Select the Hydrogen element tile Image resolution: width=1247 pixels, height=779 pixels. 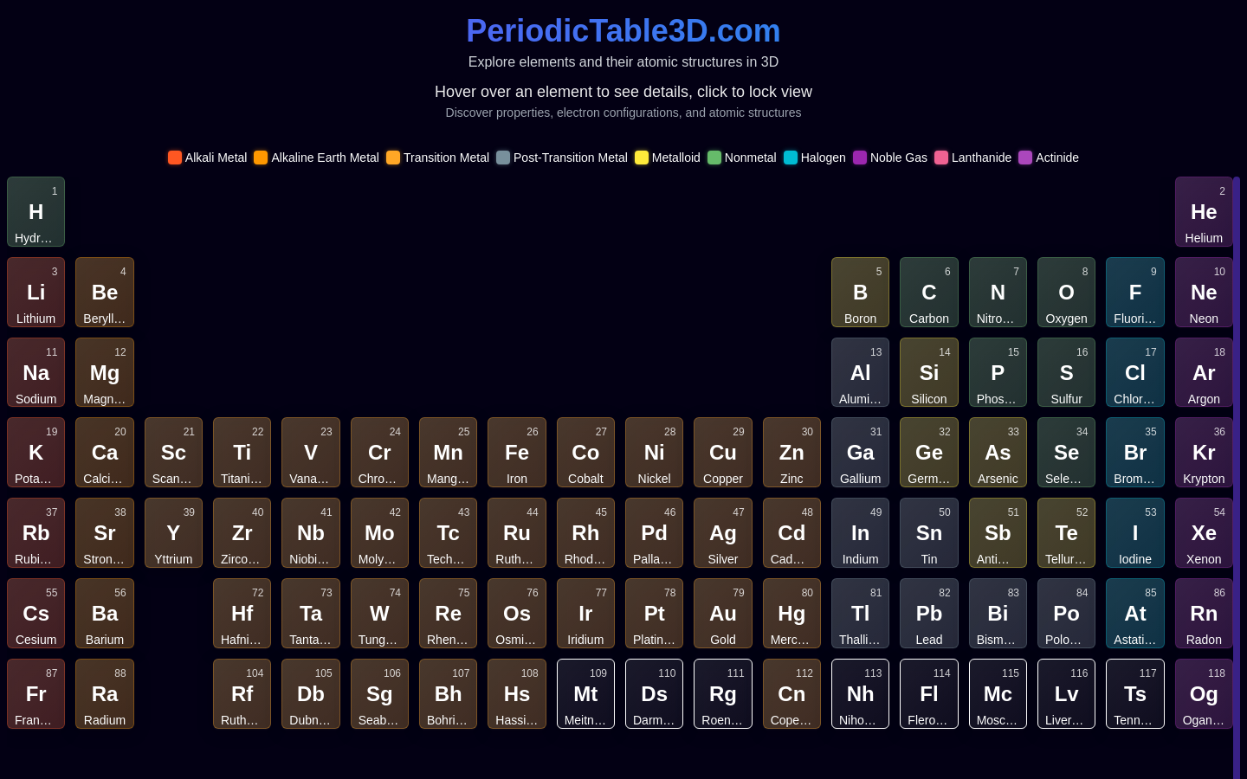click(x=36, y=212)
